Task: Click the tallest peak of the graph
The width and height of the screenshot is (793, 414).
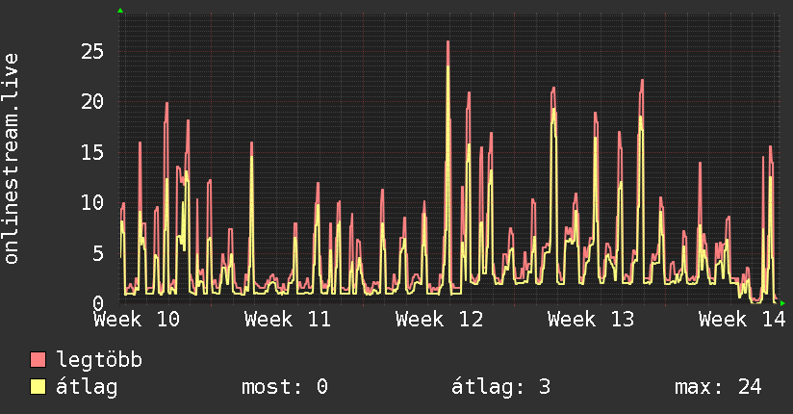Action: [448, 42]
